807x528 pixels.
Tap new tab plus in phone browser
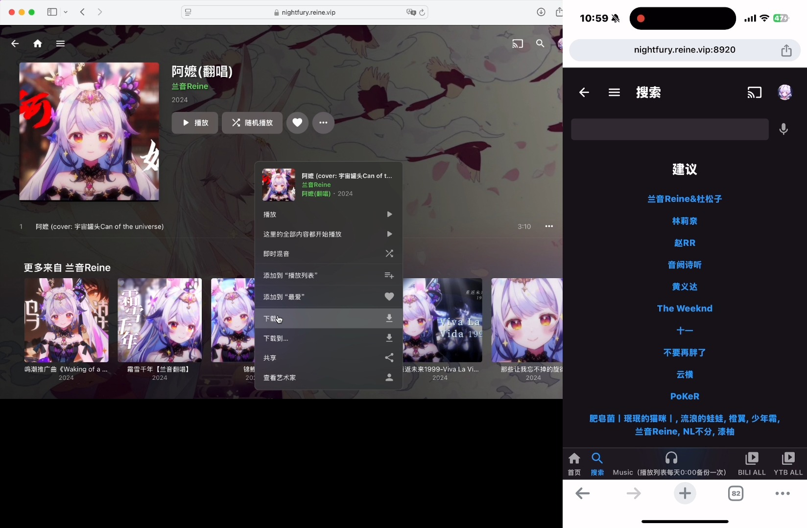685,493
